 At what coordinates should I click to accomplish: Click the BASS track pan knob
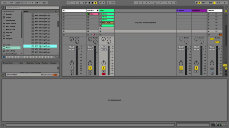(x=103, y=63)
